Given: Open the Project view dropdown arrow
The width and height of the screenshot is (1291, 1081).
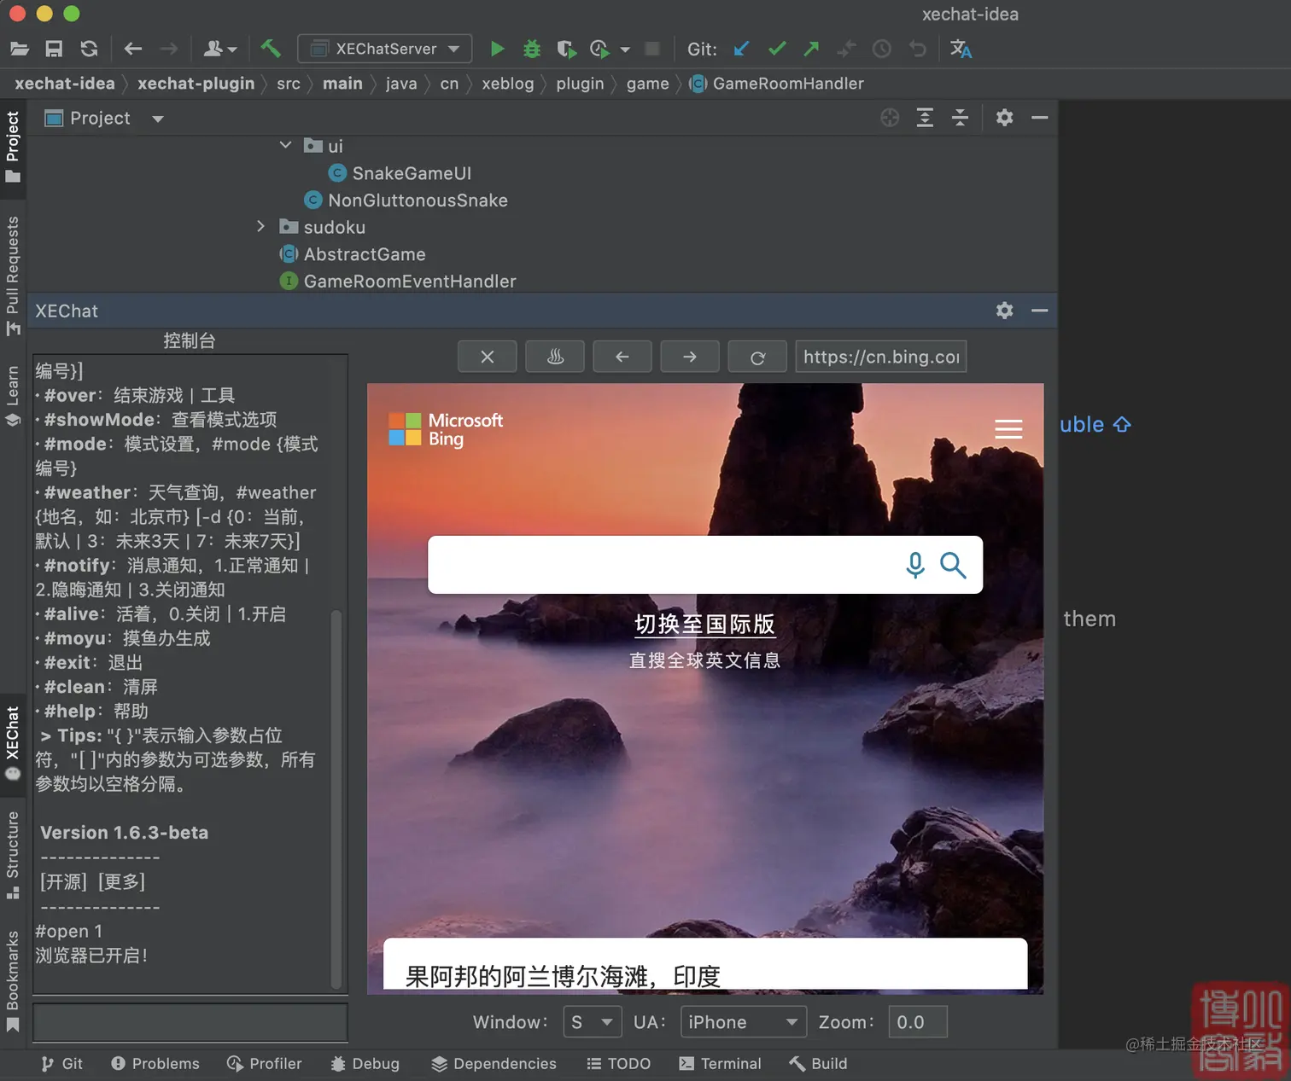Looking at the screenshot, I should [157, 119].
